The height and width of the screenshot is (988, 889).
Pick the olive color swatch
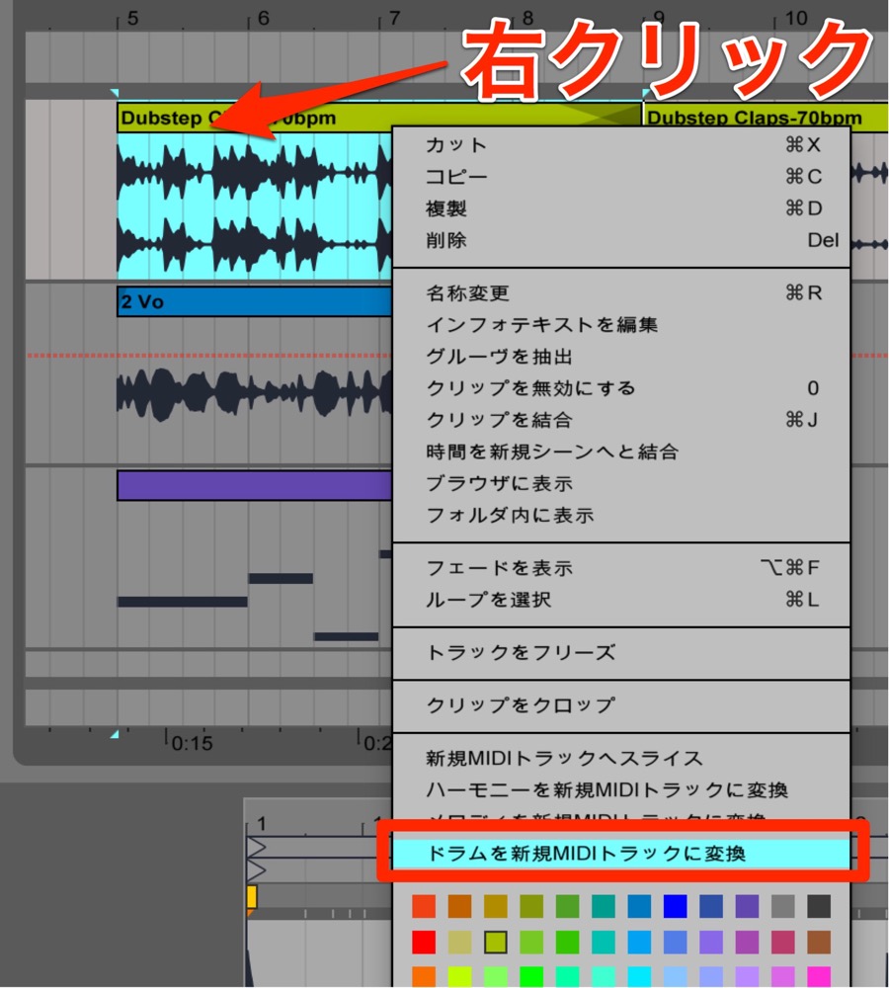click(531, 906)
